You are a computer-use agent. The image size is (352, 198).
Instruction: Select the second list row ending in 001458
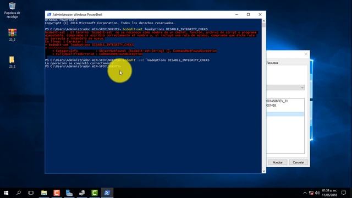pyautogui.click(x=285, y=105)
